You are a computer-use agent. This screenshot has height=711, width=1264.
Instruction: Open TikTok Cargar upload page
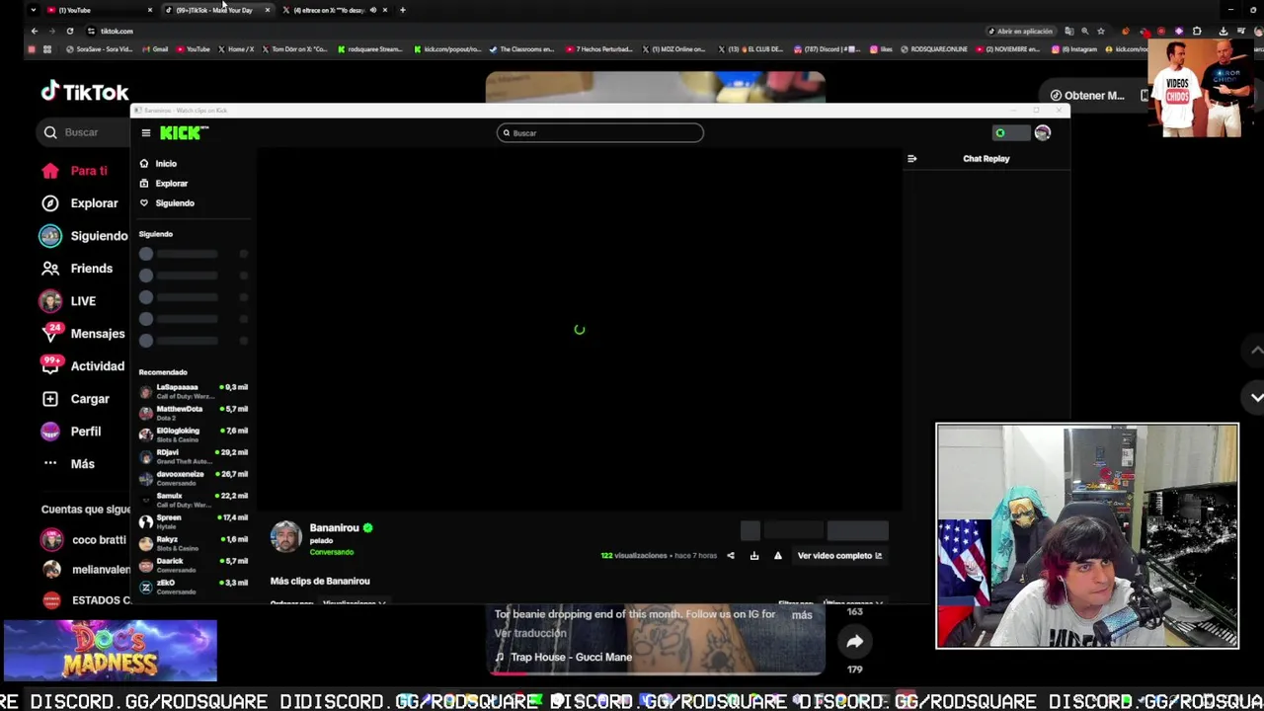[x=75, y=399]
